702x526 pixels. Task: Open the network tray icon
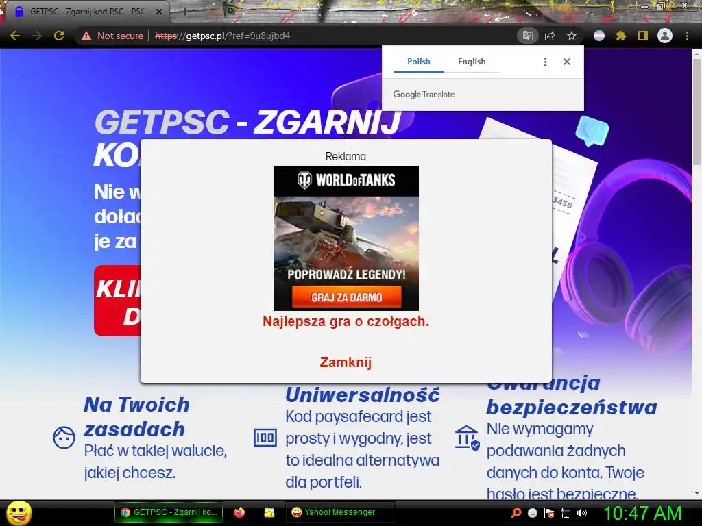pyautogui.click(x=566, y=513)
